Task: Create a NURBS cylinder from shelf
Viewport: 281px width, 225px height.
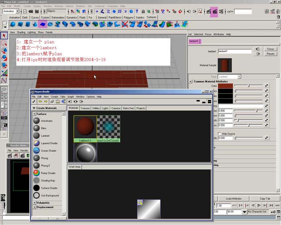Action: 27,24
